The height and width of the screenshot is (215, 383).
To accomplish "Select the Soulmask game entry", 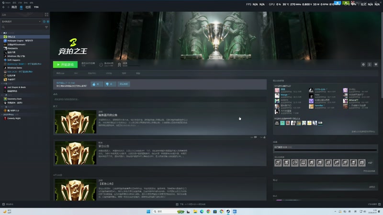I will (x=16, y=44).
